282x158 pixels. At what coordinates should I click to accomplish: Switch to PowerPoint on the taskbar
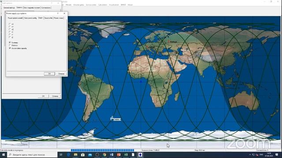[x=119, y=154]
